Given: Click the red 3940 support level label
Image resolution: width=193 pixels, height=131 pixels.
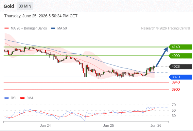Looking at the screenshot, I should point(176,82).
